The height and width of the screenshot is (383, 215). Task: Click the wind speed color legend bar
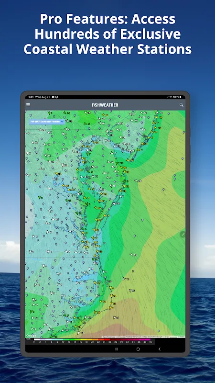[92, 339]
